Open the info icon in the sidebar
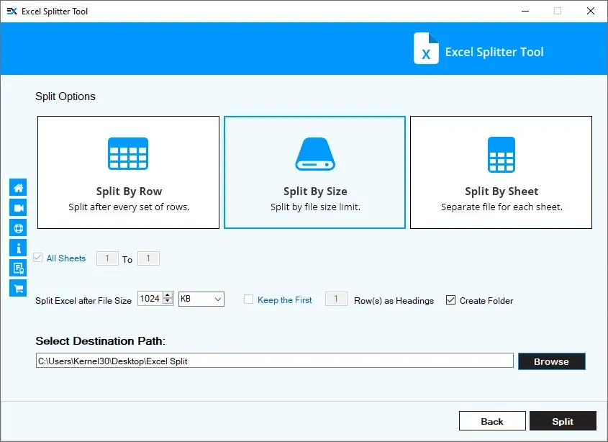This screenshot has width=608, height=442. [x=18, y=248]
